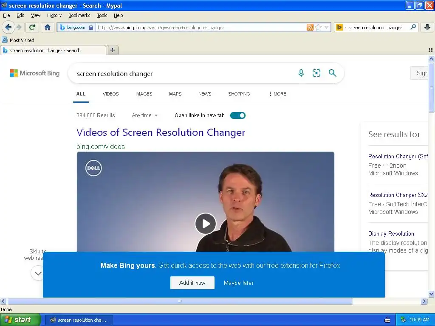Switch to the MAPS results tab

175,94
